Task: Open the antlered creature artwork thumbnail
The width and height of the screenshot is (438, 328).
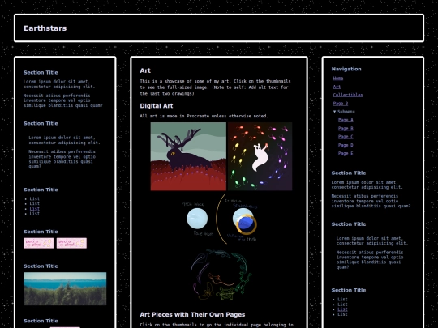Action: click(x=188, y=156)
